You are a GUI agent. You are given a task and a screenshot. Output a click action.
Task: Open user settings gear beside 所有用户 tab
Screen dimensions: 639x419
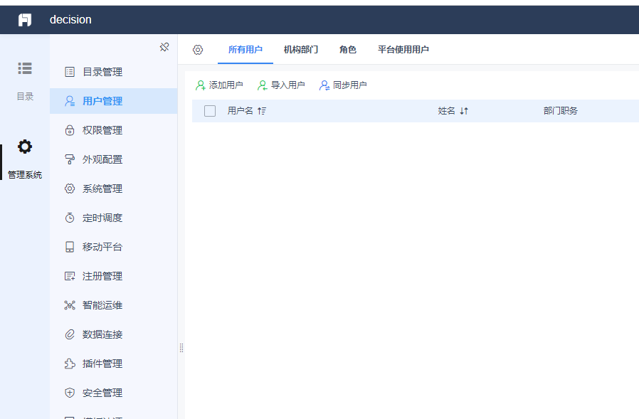point(198,50)
